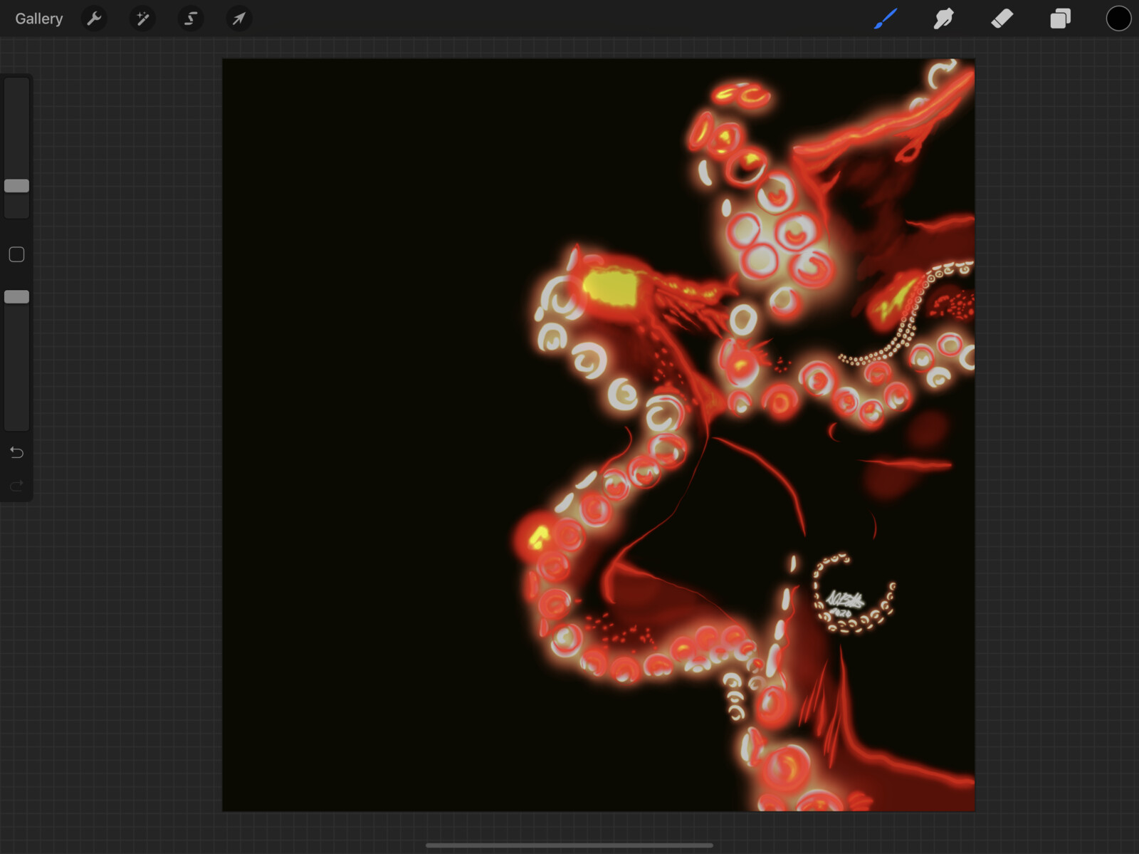
Task: Open the active color swatch
Action: tap(1118, 19)
